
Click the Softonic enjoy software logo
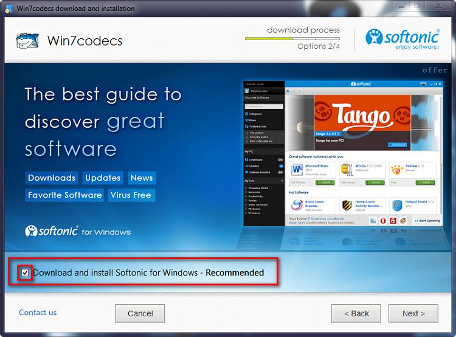402,40
